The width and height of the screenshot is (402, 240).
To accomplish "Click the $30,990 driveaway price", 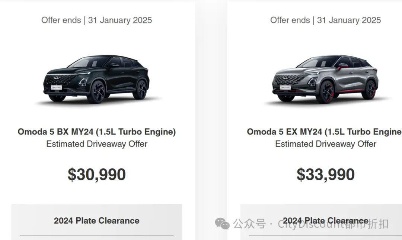I will 96,174.
